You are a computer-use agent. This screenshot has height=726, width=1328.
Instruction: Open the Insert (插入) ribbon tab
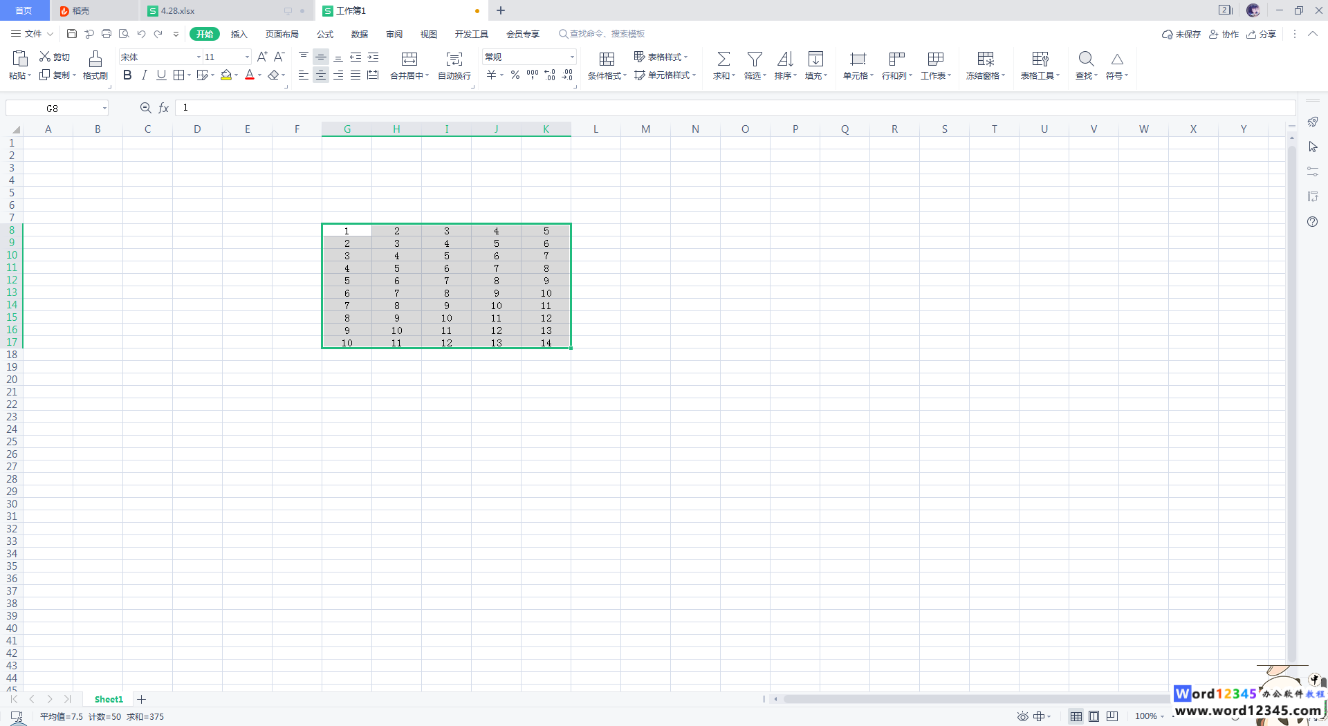tap(239, 34)
